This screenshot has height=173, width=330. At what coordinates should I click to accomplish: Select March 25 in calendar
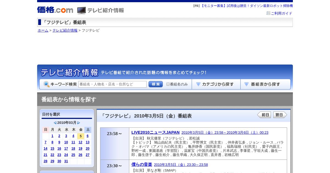pyautogui.click(x=73, y=155)
